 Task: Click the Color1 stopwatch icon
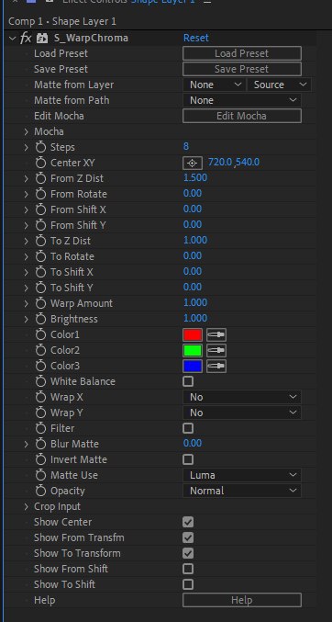pos(40,334)
